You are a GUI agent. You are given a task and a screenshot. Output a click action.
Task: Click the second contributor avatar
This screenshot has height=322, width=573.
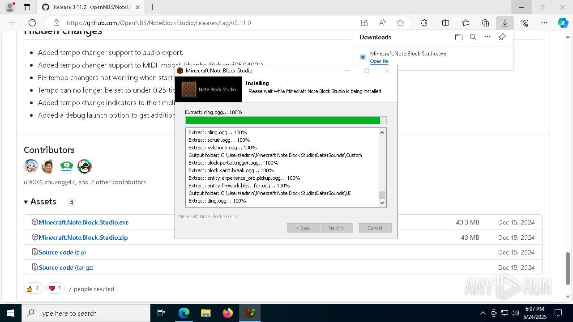(x=49, y=166)
